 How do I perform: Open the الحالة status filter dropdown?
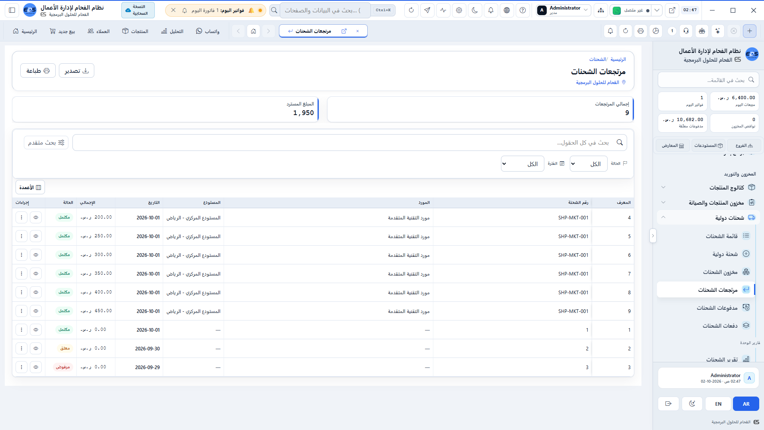pos(589,164)
